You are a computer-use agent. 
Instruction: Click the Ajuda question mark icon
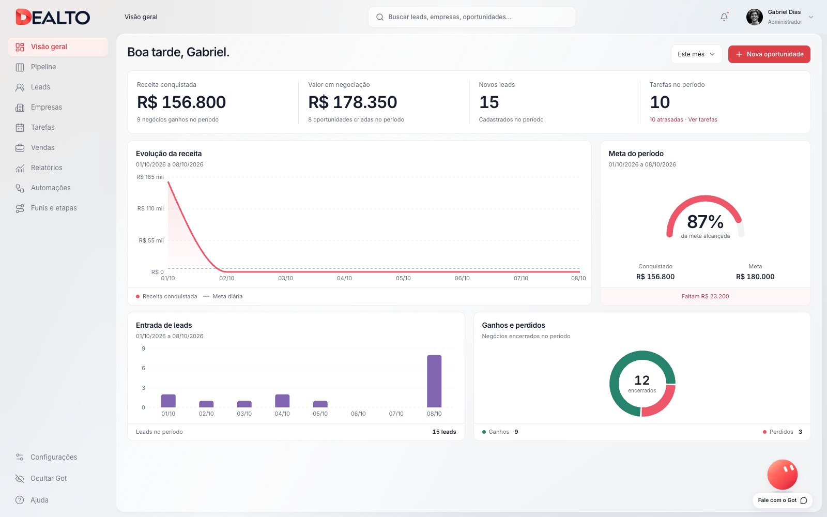click(20, 500)
